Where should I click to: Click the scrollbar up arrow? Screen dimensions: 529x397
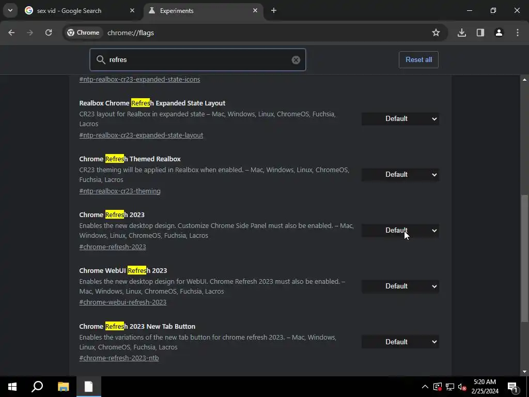point(524,80)
